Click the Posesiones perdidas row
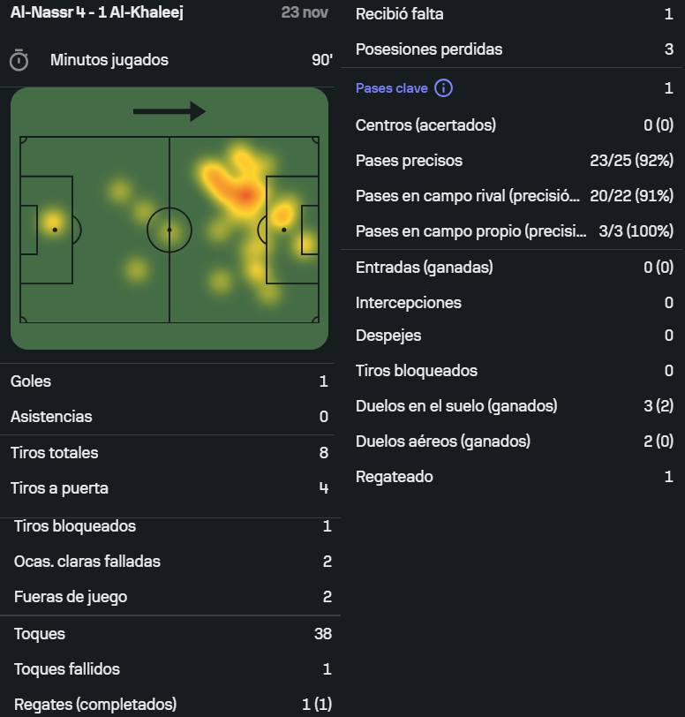Screen dimensions: 685x717 (514, 49)
